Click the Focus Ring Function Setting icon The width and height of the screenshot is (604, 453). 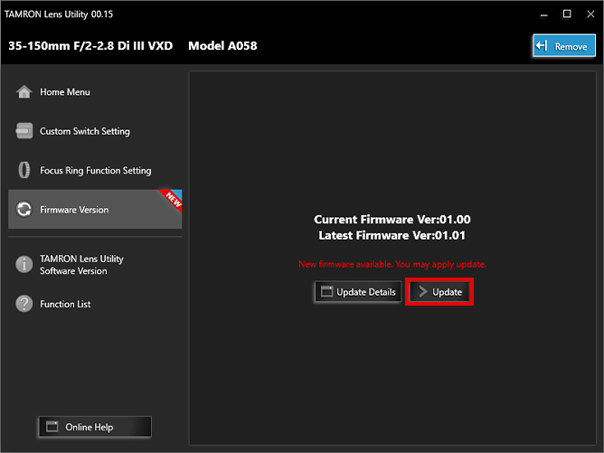tap(24, 170)
